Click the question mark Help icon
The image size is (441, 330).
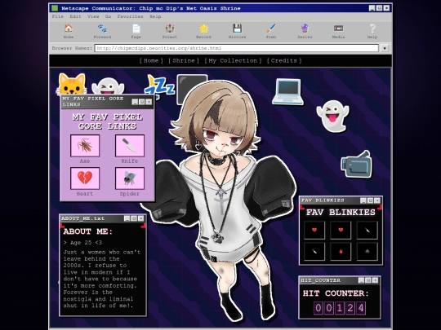point(372,29)
